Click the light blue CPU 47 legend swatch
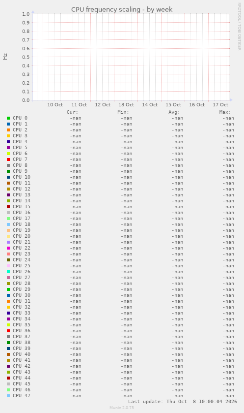This screenshot has height=413, width=244. coord(8,396)
